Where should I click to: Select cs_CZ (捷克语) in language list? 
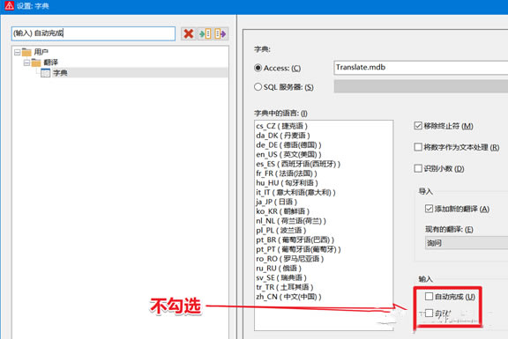pos(281,126)
